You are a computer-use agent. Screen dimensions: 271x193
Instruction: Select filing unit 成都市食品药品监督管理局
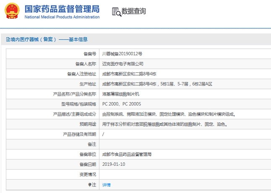point(127,154)
